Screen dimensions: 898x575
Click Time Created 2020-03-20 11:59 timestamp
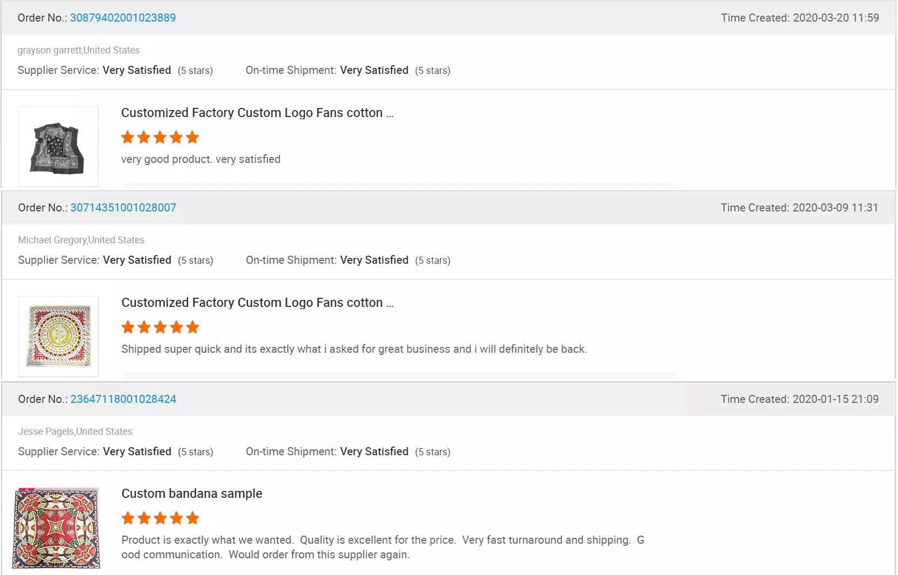(x=799, y=18)
